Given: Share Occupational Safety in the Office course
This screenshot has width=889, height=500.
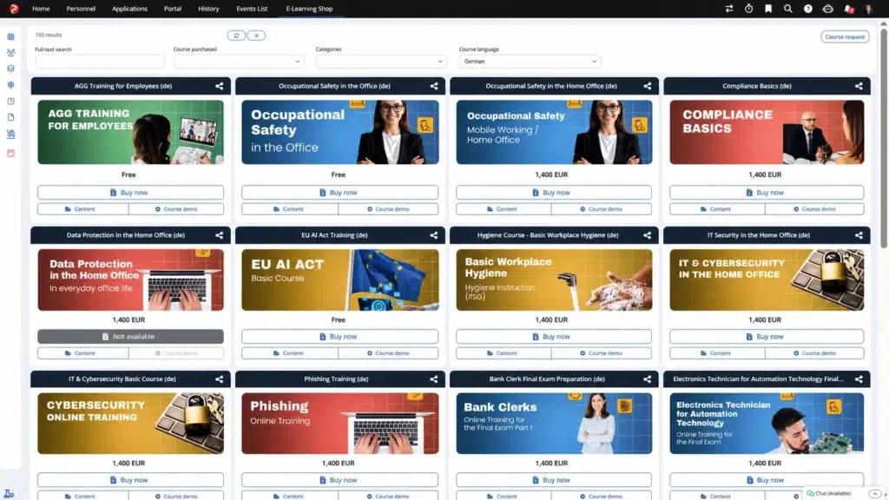Looking at the screenshot, I should point(434,86).
